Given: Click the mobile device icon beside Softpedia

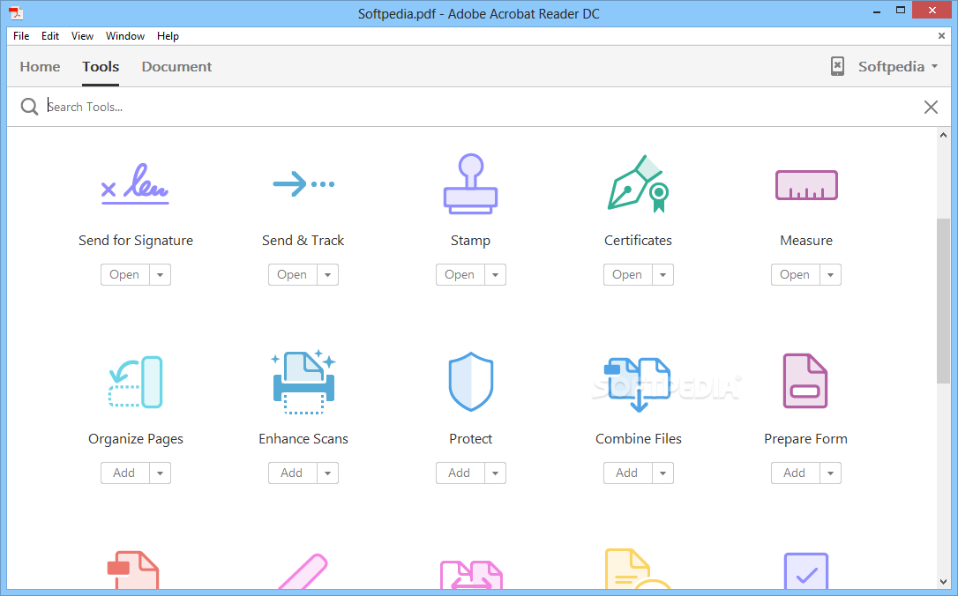Looking at the screenshot, I should (837, 66).
